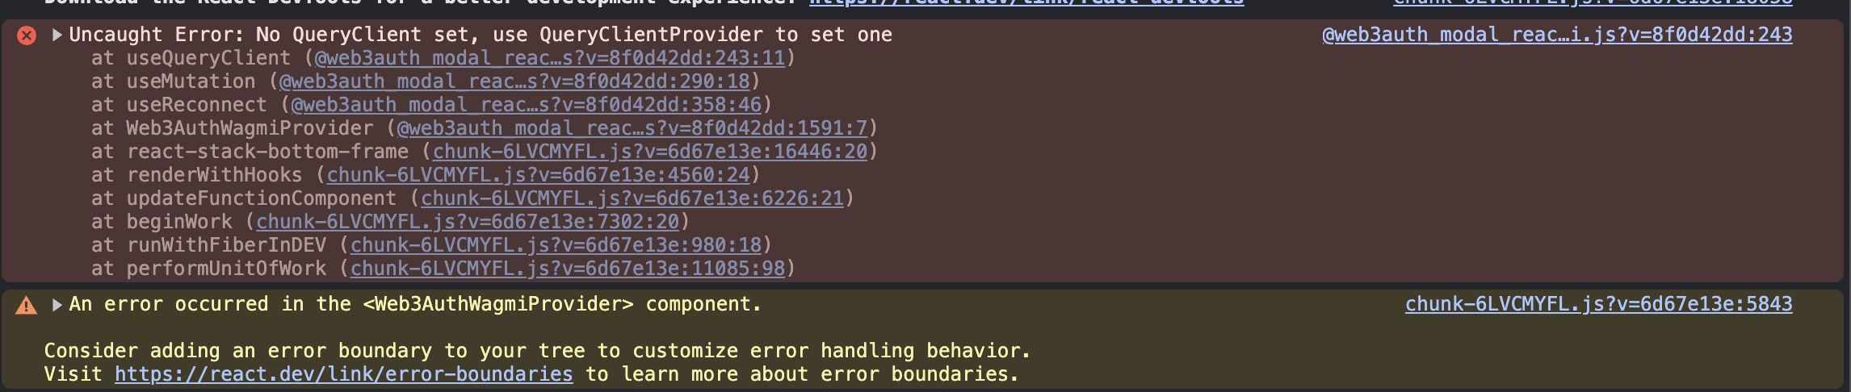Click the red error circle icon
This screenshot has height=392, width=1851.
(x=27, y=35)
